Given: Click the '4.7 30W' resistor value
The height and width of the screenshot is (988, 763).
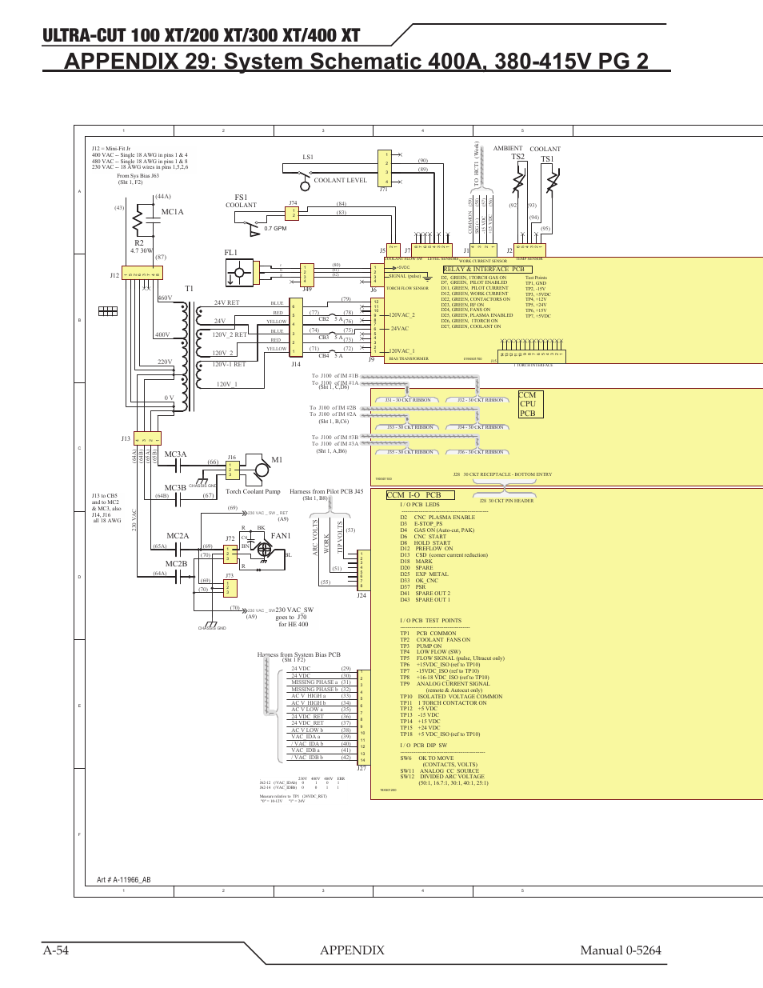Looking at the screenshot, I should coord(142,250).
